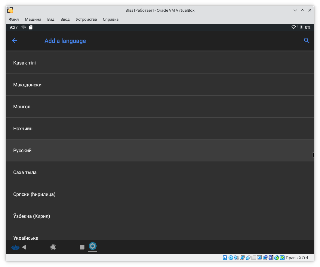Click the VirtualBox hard disk status icon
This screenshot has width=320, height=267.
click(225, 258)
